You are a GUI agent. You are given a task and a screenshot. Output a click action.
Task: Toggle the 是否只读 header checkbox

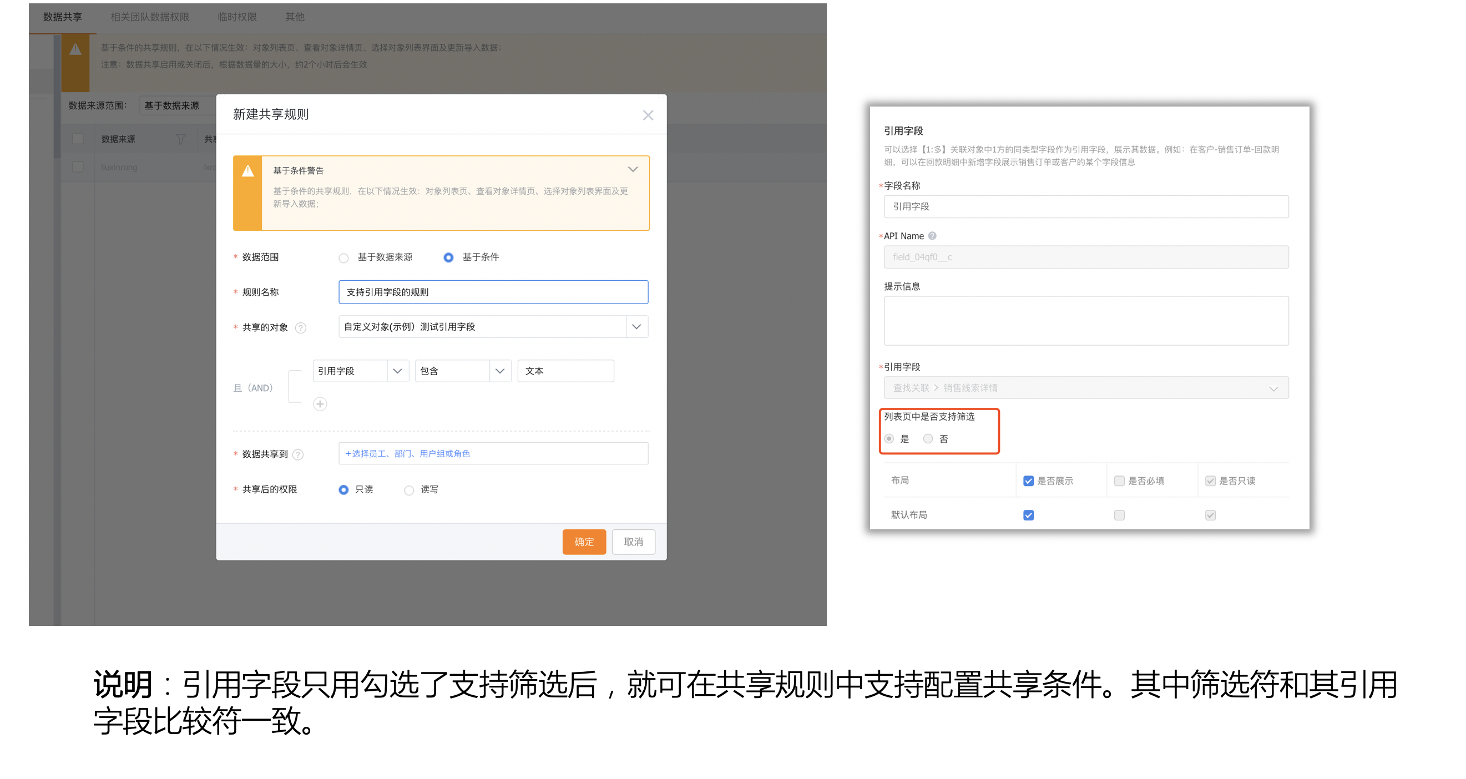[1210, 482]
